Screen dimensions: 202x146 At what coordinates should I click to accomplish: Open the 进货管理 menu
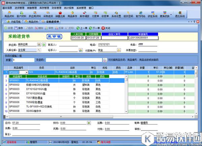20,8
